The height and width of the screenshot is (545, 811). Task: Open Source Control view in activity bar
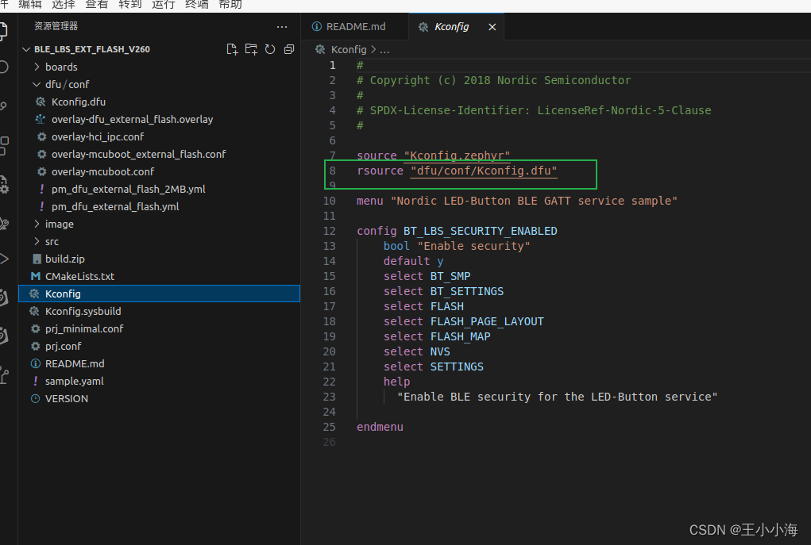point(3,106)
